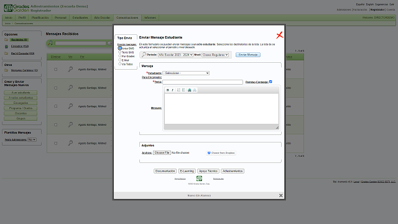Open the Estudiante Seleccione dropdown
Image resolution: width=398 pixels, height=224 pixels.
186,73
